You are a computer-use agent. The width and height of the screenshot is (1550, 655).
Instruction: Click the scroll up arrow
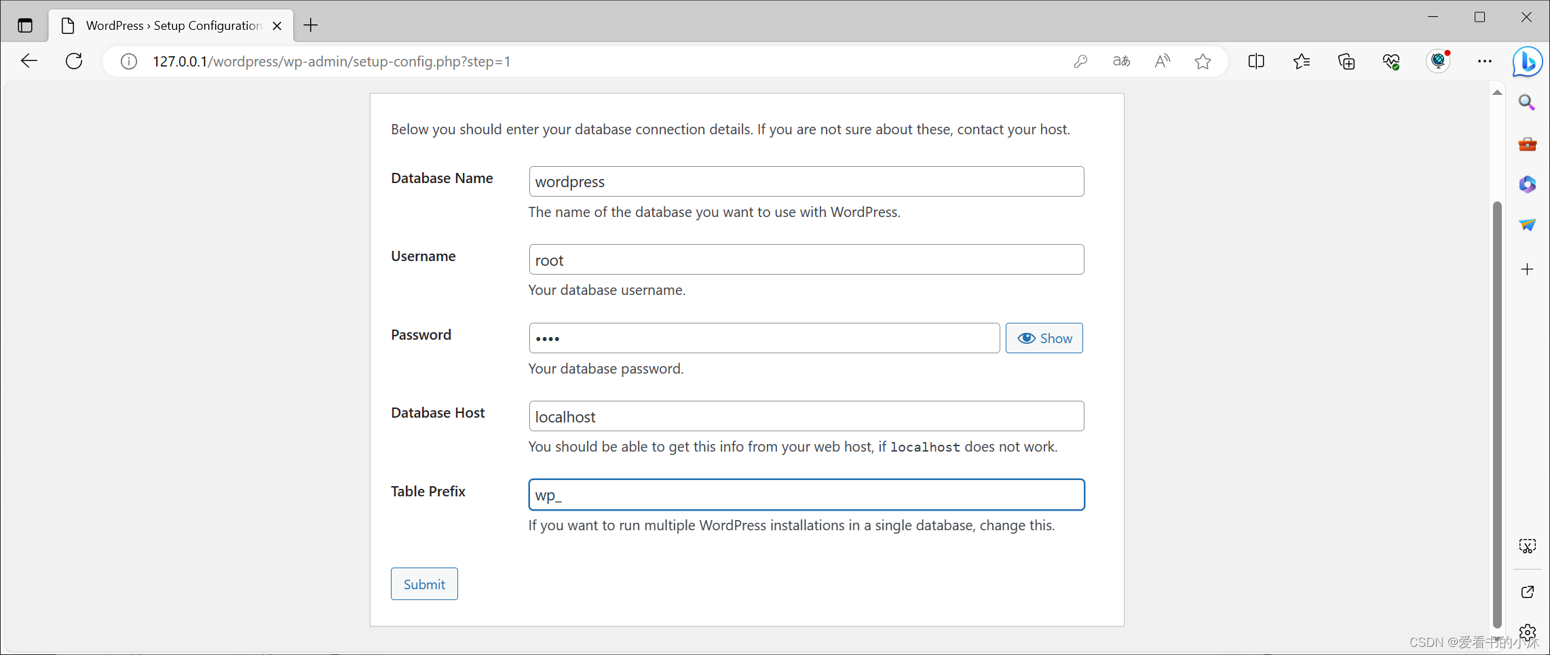pyautogui.click(x=1497, y=93)
